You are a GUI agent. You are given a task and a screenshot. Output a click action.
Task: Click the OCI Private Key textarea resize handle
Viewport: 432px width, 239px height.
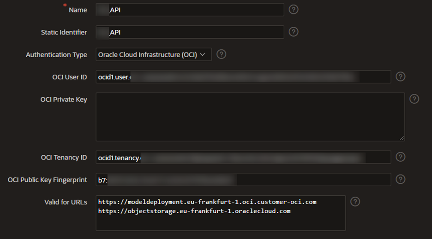(402, 138)
